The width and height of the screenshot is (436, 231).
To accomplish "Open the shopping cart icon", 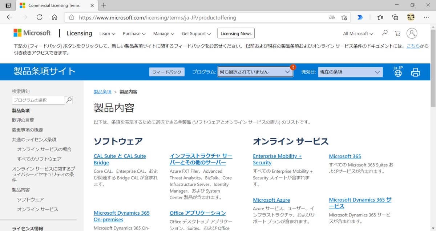I will point(397,33).
